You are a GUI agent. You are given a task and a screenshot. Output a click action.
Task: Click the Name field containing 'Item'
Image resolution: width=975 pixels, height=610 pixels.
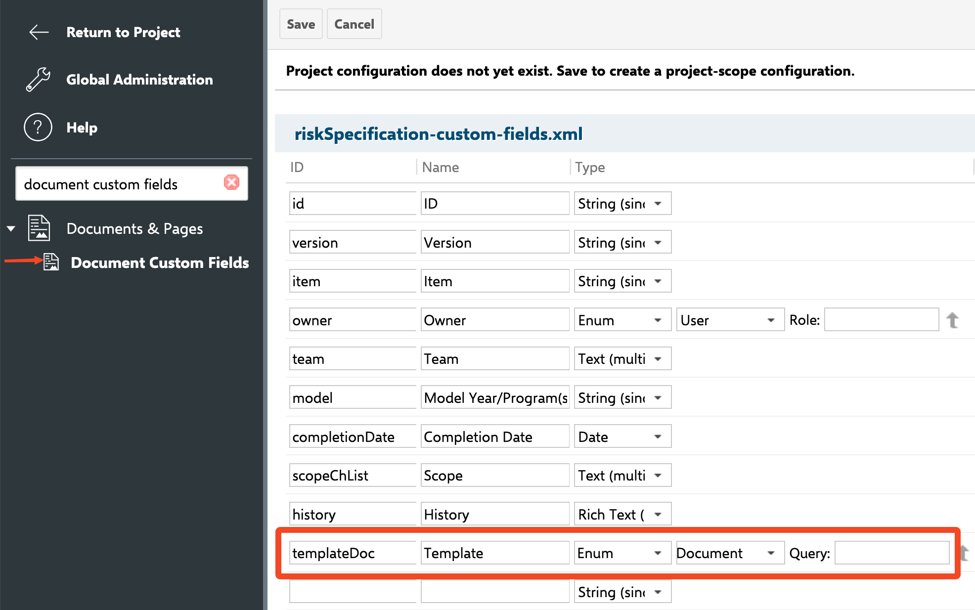(495, 281)
